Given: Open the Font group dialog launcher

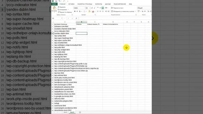Looking at the screenshot, I should click(x=95, y=15).
